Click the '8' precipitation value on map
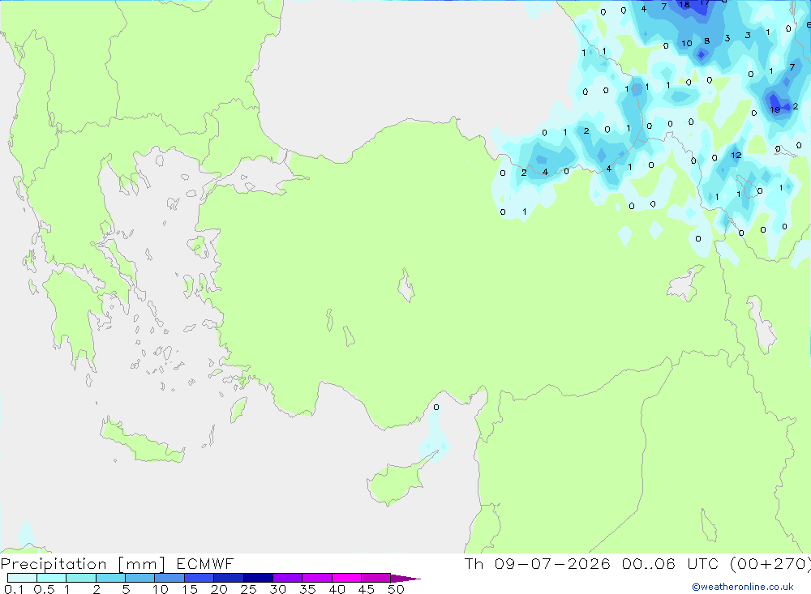This screenshot has height=594, width=811. 706,41
